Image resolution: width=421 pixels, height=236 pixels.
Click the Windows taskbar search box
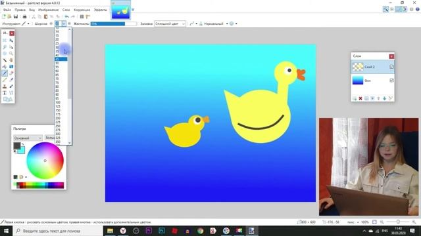[57, 231]
